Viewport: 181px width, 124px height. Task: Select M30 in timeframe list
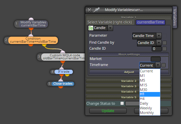[x=150, y=90]
